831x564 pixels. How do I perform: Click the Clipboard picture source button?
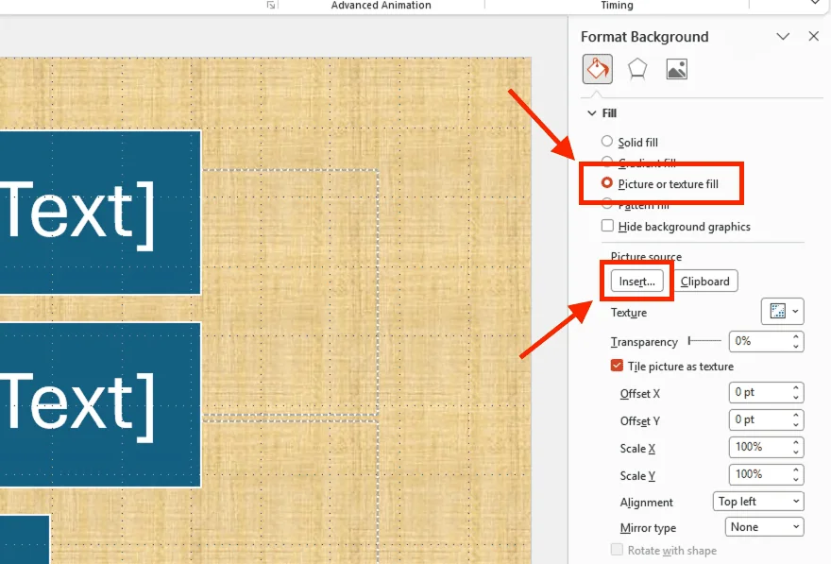pos(704,281)
